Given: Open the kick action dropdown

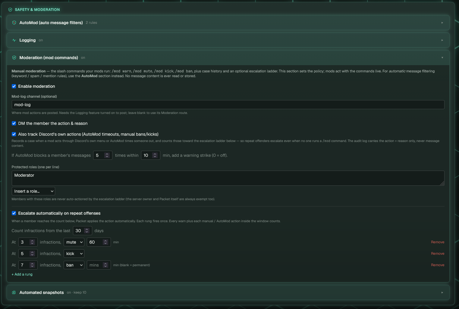Looking at the screenshot, I should [x=74, y=254].
